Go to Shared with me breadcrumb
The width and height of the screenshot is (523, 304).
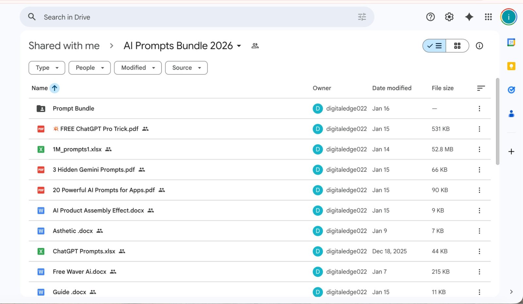(x=64, y=46)
